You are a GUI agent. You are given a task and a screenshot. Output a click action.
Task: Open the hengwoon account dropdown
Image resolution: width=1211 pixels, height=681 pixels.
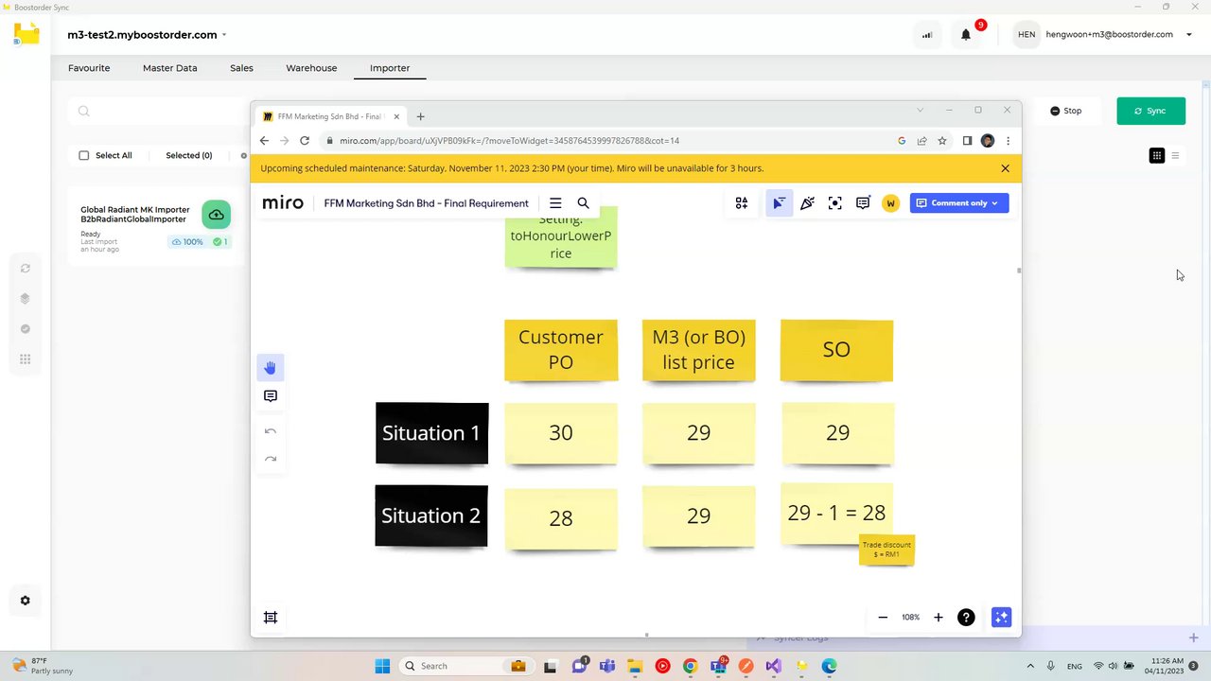click(x=1189, y=35)
